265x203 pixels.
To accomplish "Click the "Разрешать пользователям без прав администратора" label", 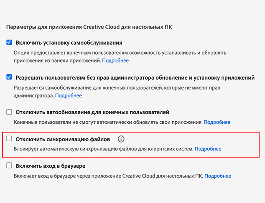I will click(135, 78).
